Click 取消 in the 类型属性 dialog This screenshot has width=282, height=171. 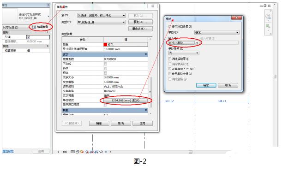click(120, 124)
